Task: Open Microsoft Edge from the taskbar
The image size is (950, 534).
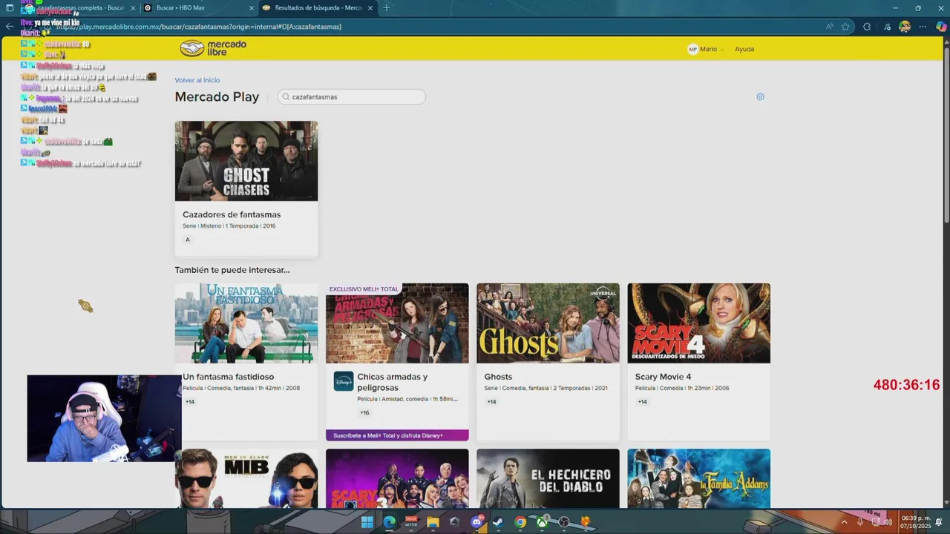Action: (389, 522)
